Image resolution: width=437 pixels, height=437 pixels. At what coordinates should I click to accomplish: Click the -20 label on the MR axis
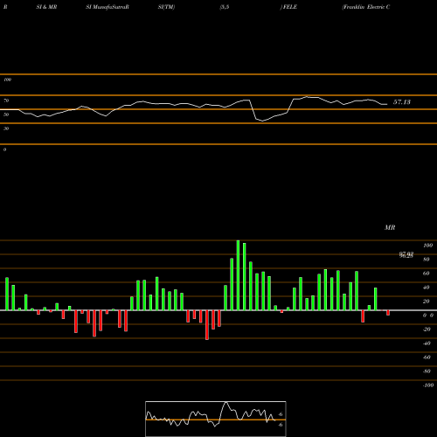tap(427, 329)
